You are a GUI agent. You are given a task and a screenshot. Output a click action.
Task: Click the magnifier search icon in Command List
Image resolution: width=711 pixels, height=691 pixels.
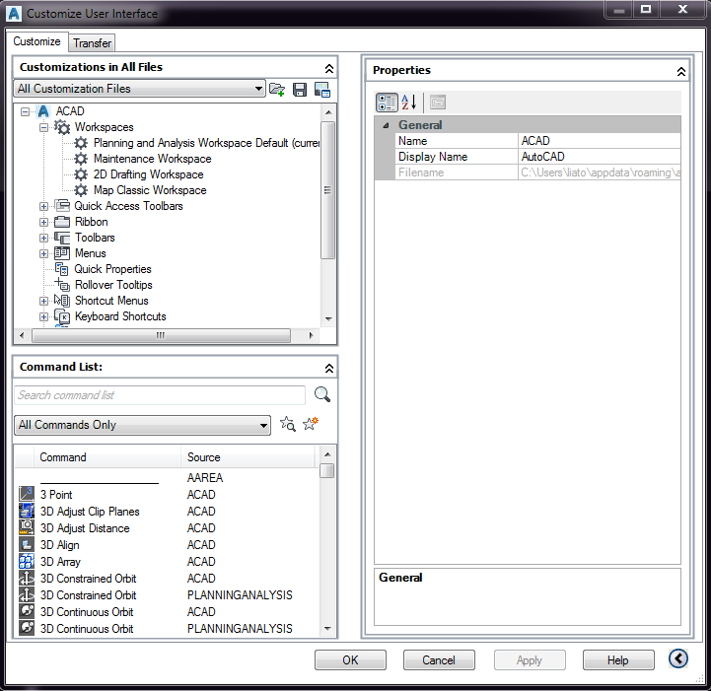tap(322, 394)
